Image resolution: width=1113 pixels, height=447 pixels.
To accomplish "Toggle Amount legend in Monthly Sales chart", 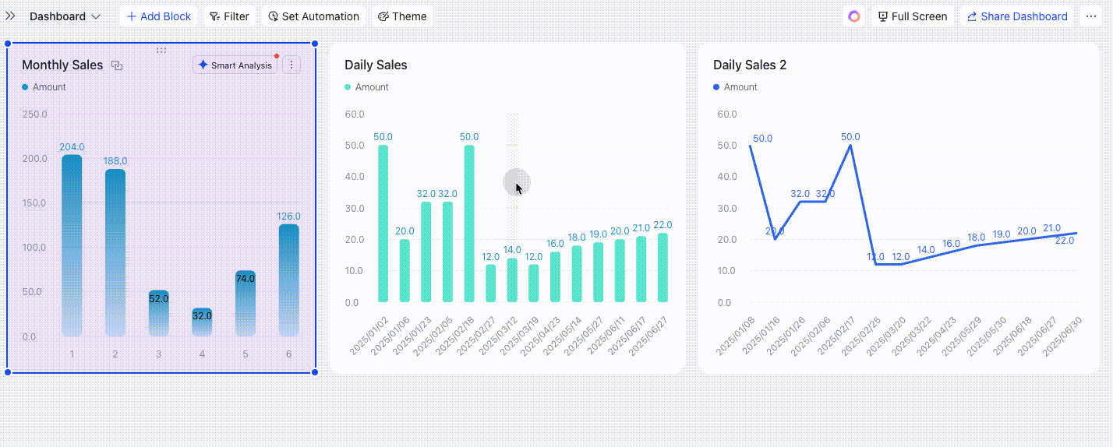I will coord(44,87).
